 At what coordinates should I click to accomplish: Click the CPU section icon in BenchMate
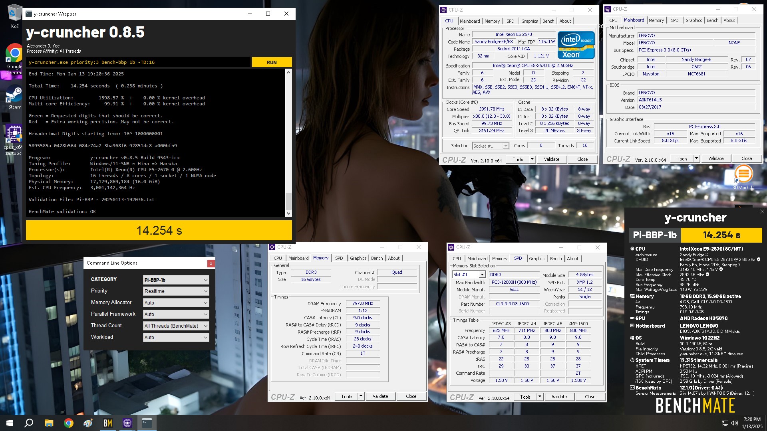632,249
